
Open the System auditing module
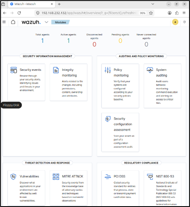click(162, 86)
